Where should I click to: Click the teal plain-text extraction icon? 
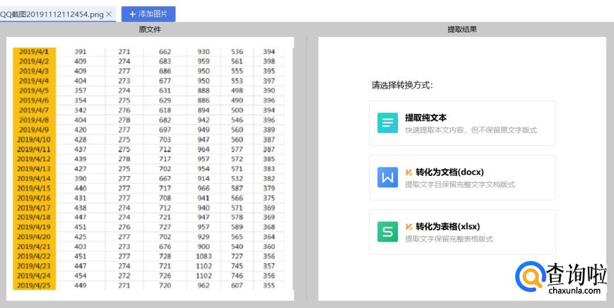387,123
